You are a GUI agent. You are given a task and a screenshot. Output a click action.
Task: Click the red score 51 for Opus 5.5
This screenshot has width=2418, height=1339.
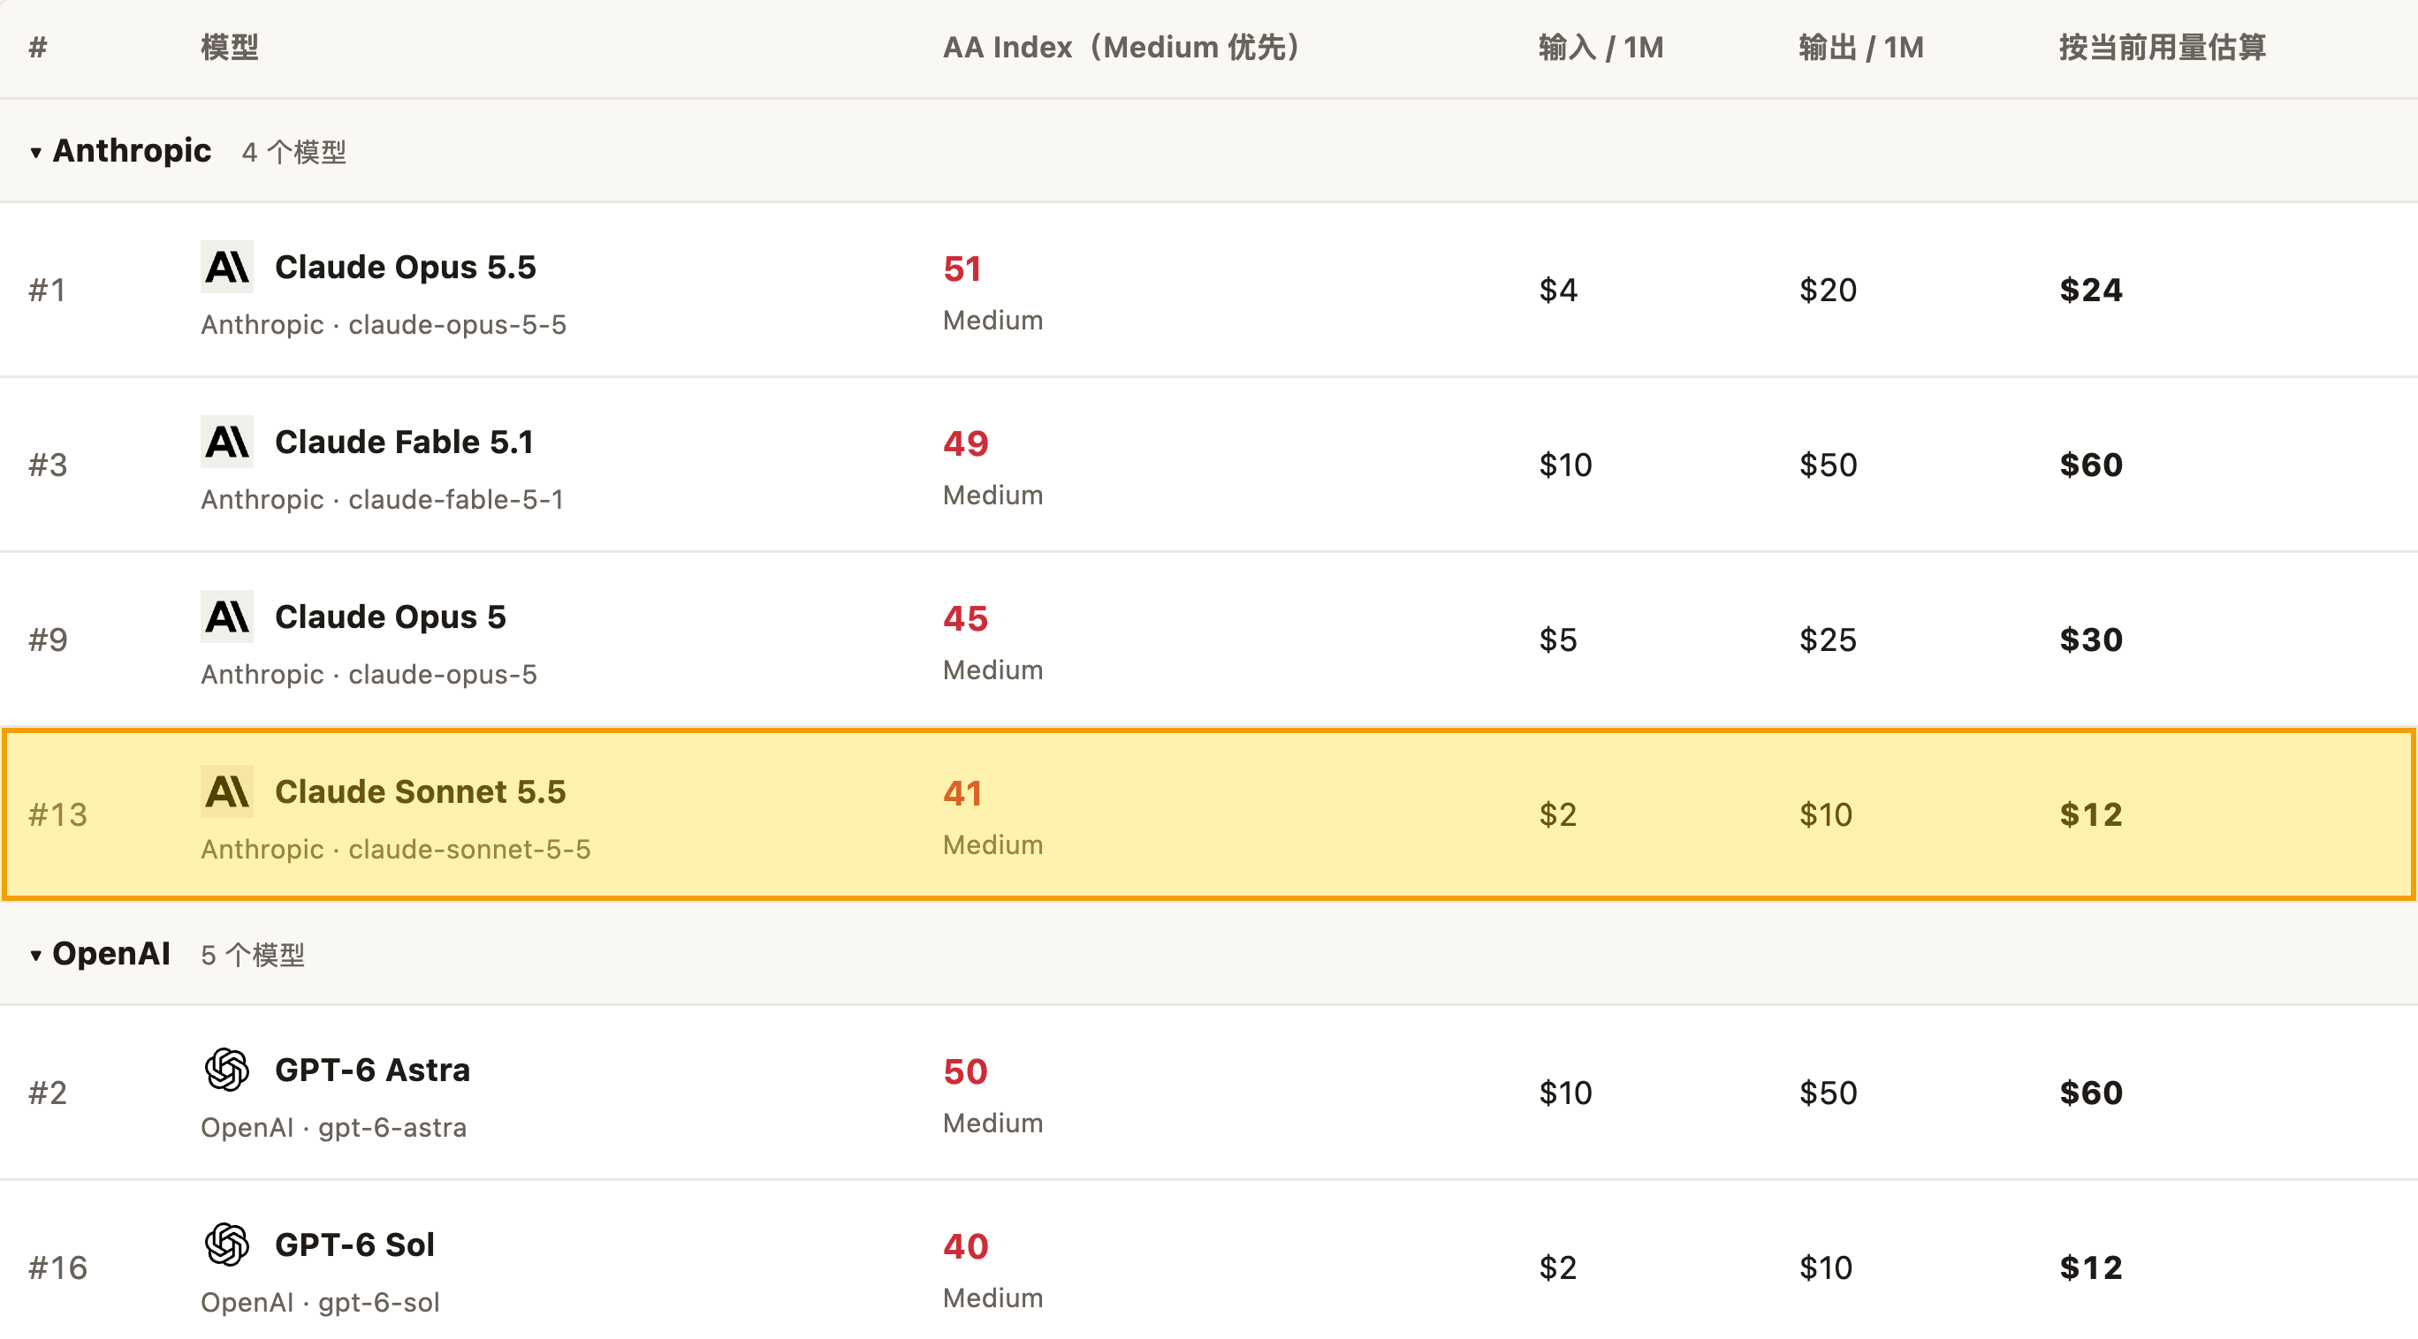963,269
